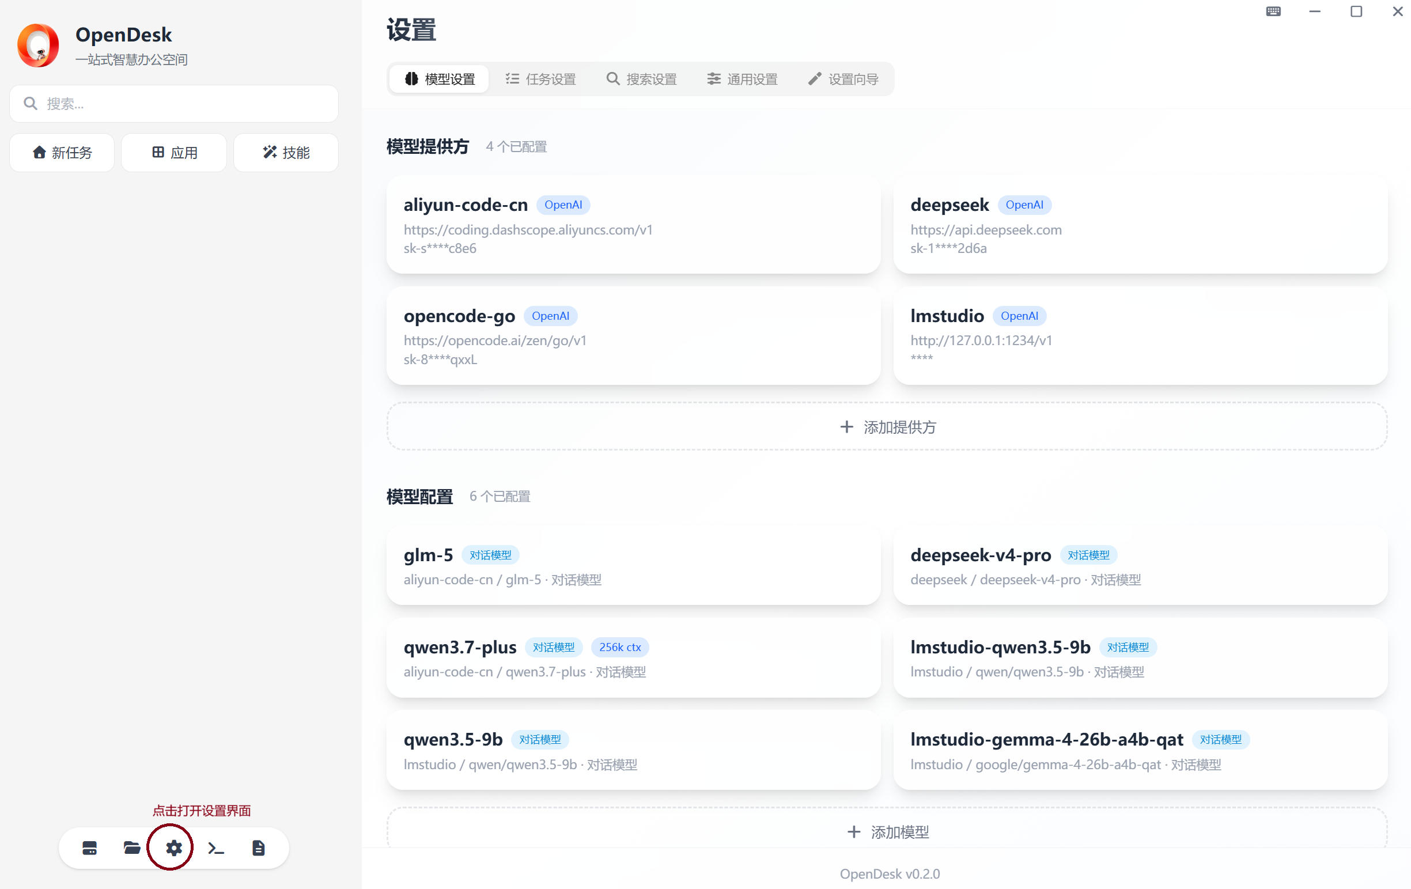Open the deepseek-v4-pro model card
Screen dimensions: 1411x889
coord(1140,566)
